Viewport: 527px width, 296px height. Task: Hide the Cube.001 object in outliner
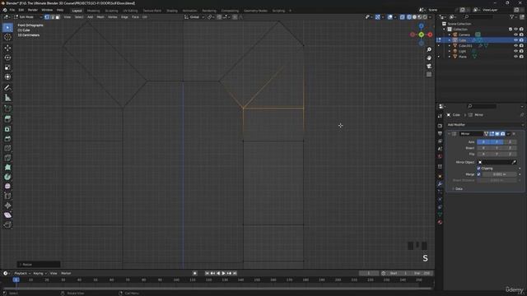click(x=515, y=46)
